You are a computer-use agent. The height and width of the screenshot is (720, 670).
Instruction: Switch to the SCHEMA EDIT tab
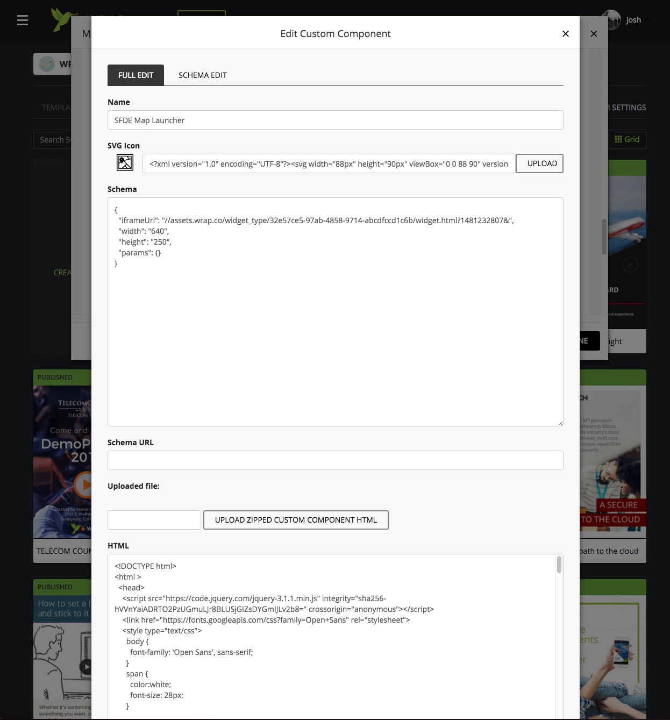point(202,75)
